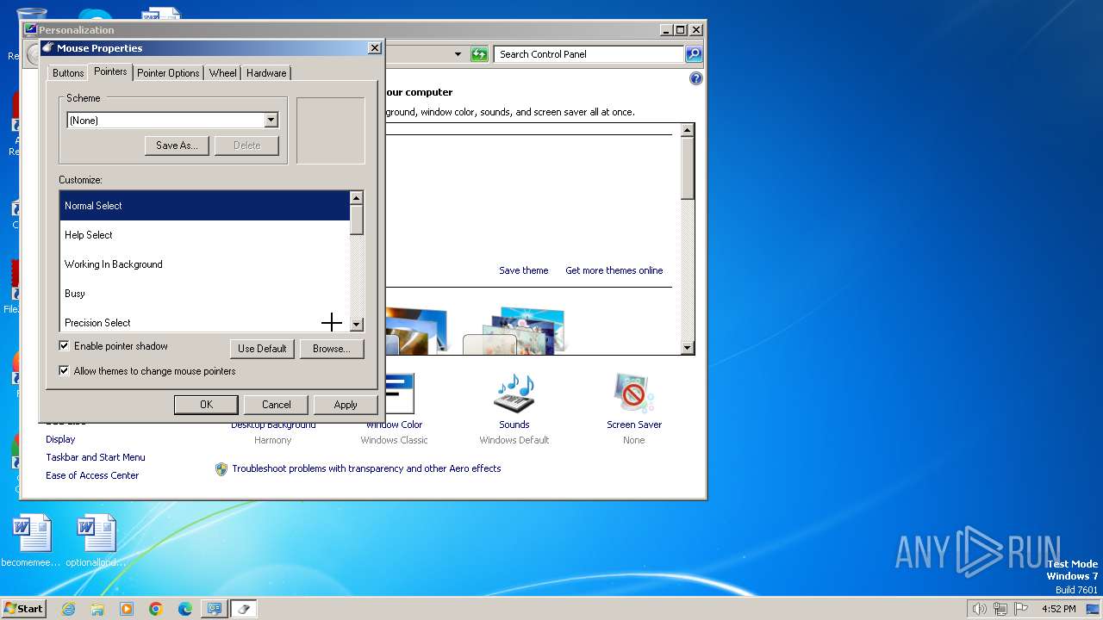Open Troubleshoot problems with transparency link
The width and height of the screenshot is (1103, 620).
[366, 468]
